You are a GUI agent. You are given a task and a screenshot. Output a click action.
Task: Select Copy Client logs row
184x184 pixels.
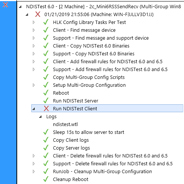pyautogui.click(x=71, y=140)
